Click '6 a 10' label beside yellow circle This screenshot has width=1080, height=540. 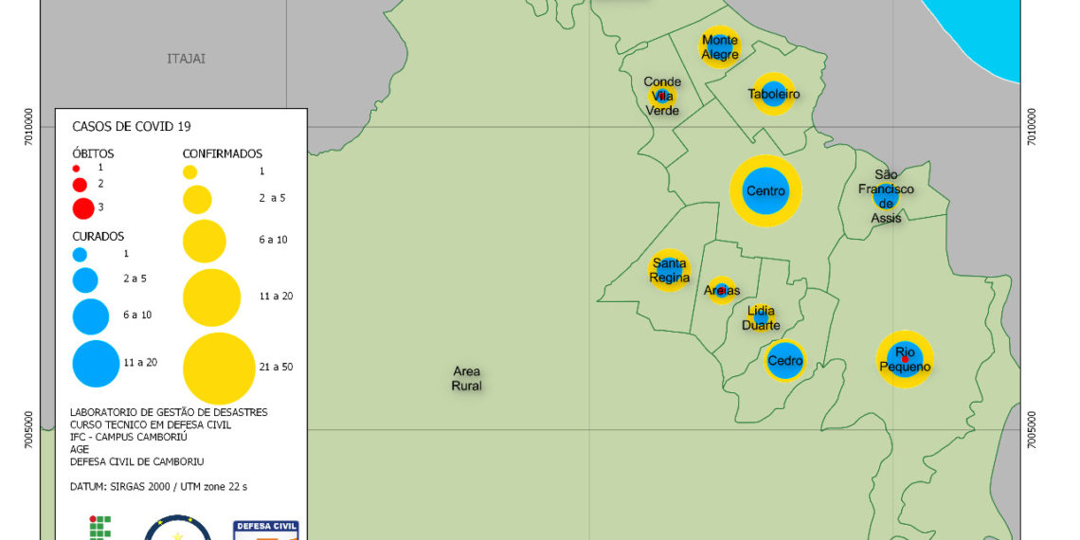(x=274, y=240)
